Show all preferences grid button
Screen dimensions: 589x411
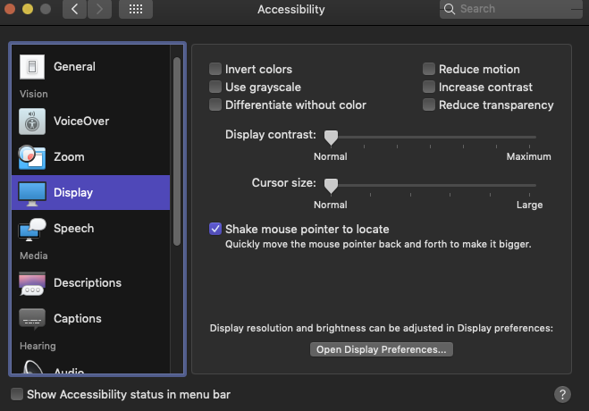(136, 9)
